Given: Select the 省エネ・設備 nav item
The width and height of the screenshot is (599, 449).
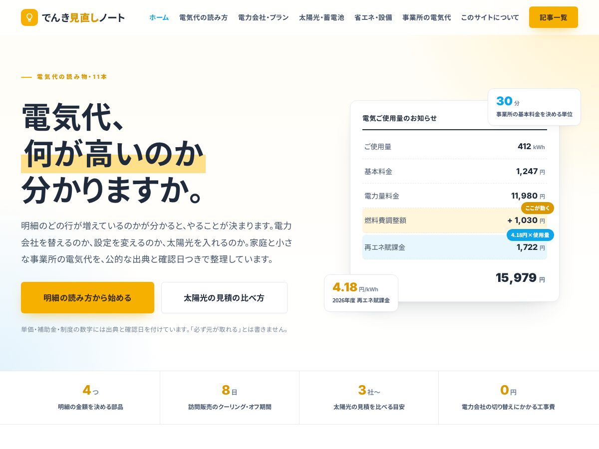Looking at the screenshot, I should pyautogui.click(x=373, y=17).
